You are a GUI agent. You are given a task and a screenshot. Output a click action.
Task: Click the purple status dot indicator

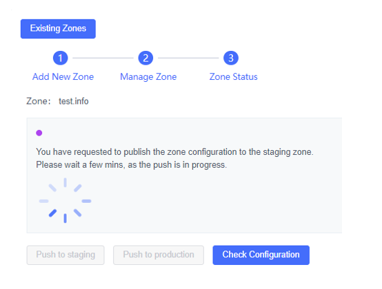[39, 133]
